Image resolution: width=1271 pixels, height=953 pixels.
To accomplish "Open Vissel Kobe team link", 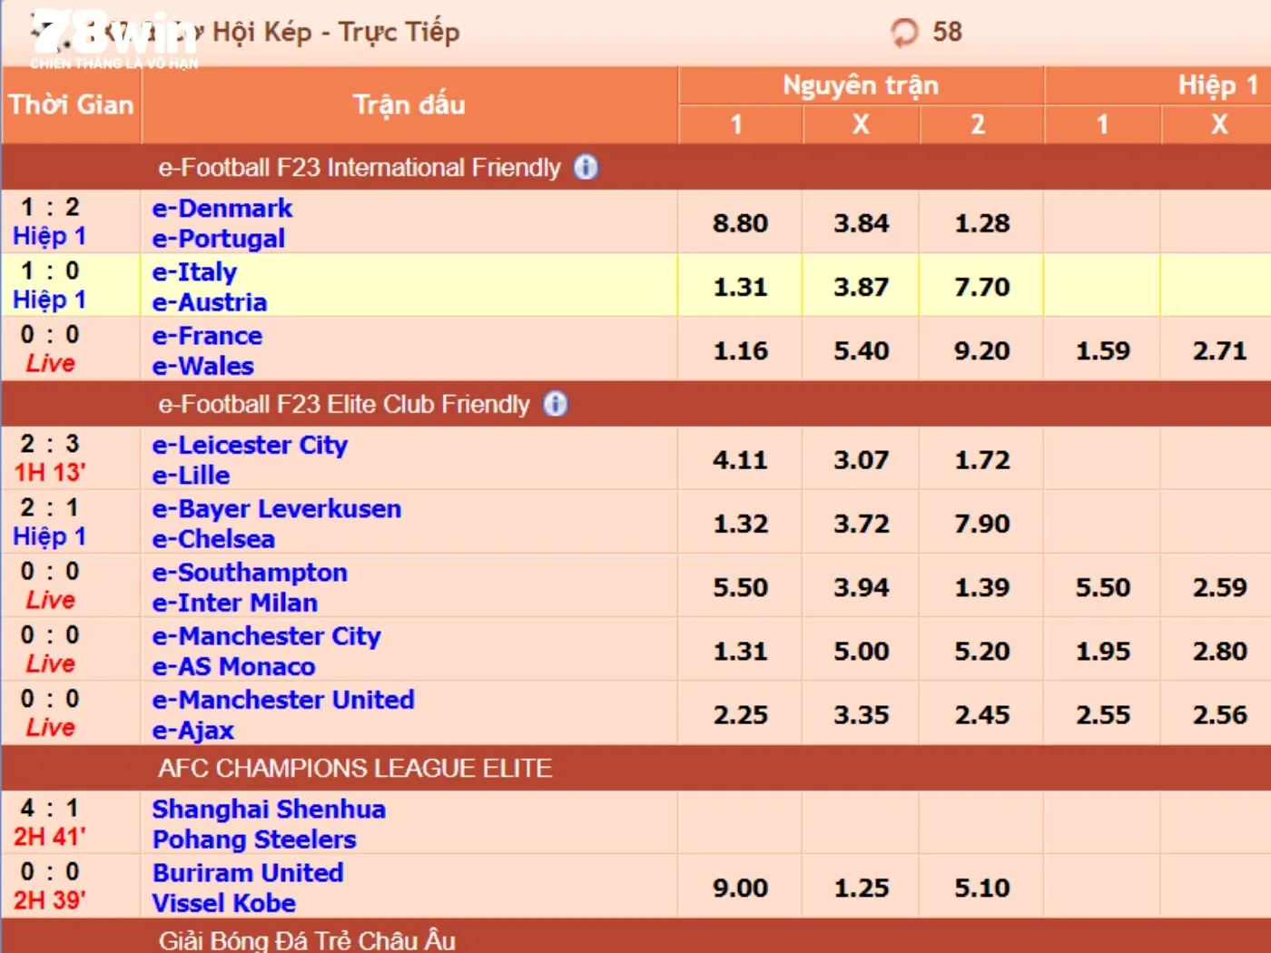I will coord(224,903).
